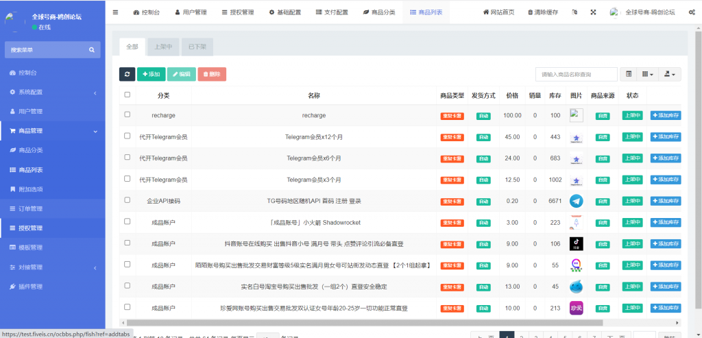
Task: Switch to the 上架中 tab
Action: coord(163,47)
